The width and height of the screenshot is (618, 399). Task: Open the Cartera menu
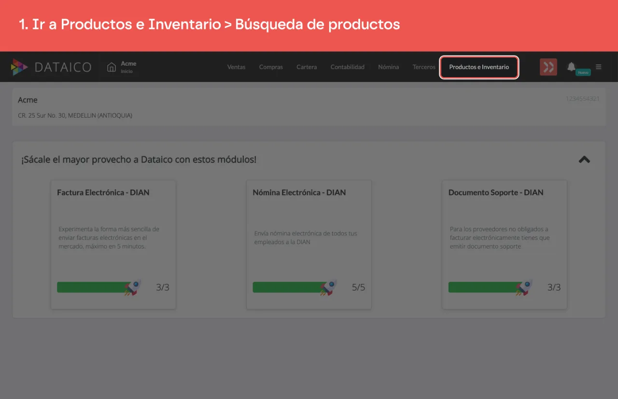(x=307, y=67)
